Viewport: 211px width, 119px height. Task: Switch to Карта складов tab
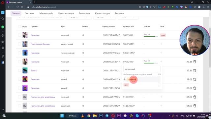[x=103, y=13]
